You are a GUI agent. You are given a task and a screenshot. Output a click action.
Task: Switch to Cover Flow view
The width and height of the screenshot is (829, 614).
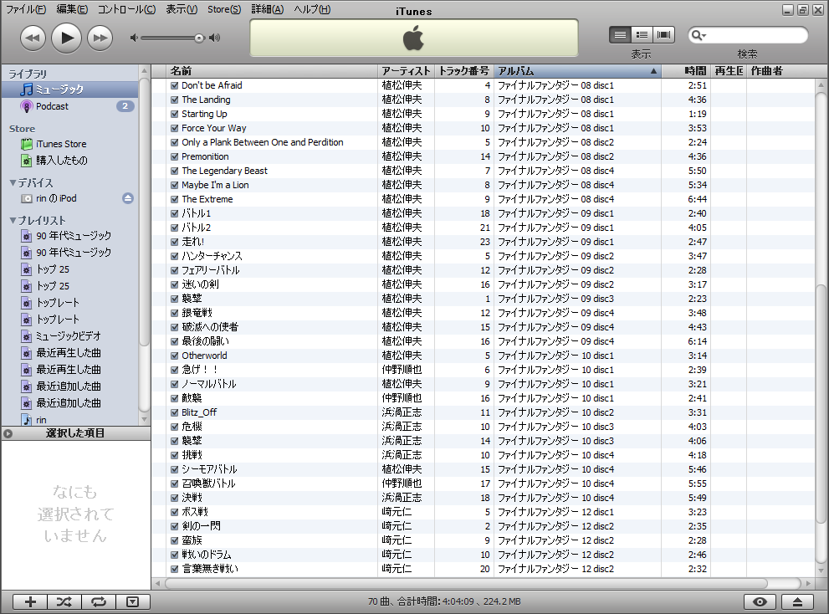click(663, 35)
